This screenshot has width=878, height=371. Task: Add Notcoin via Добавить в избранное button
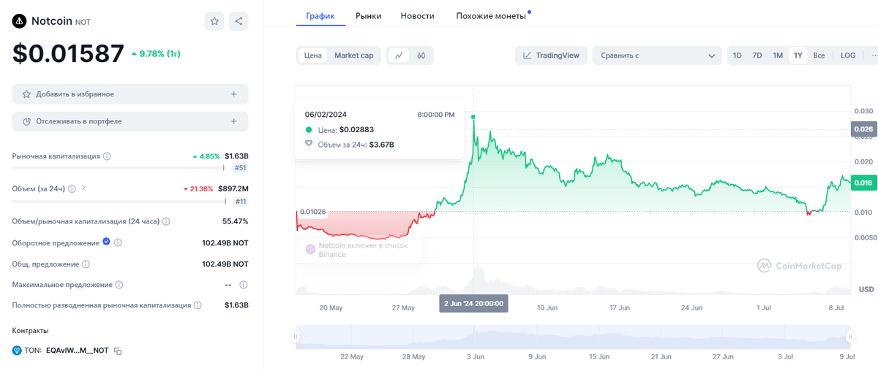point(130,94)
